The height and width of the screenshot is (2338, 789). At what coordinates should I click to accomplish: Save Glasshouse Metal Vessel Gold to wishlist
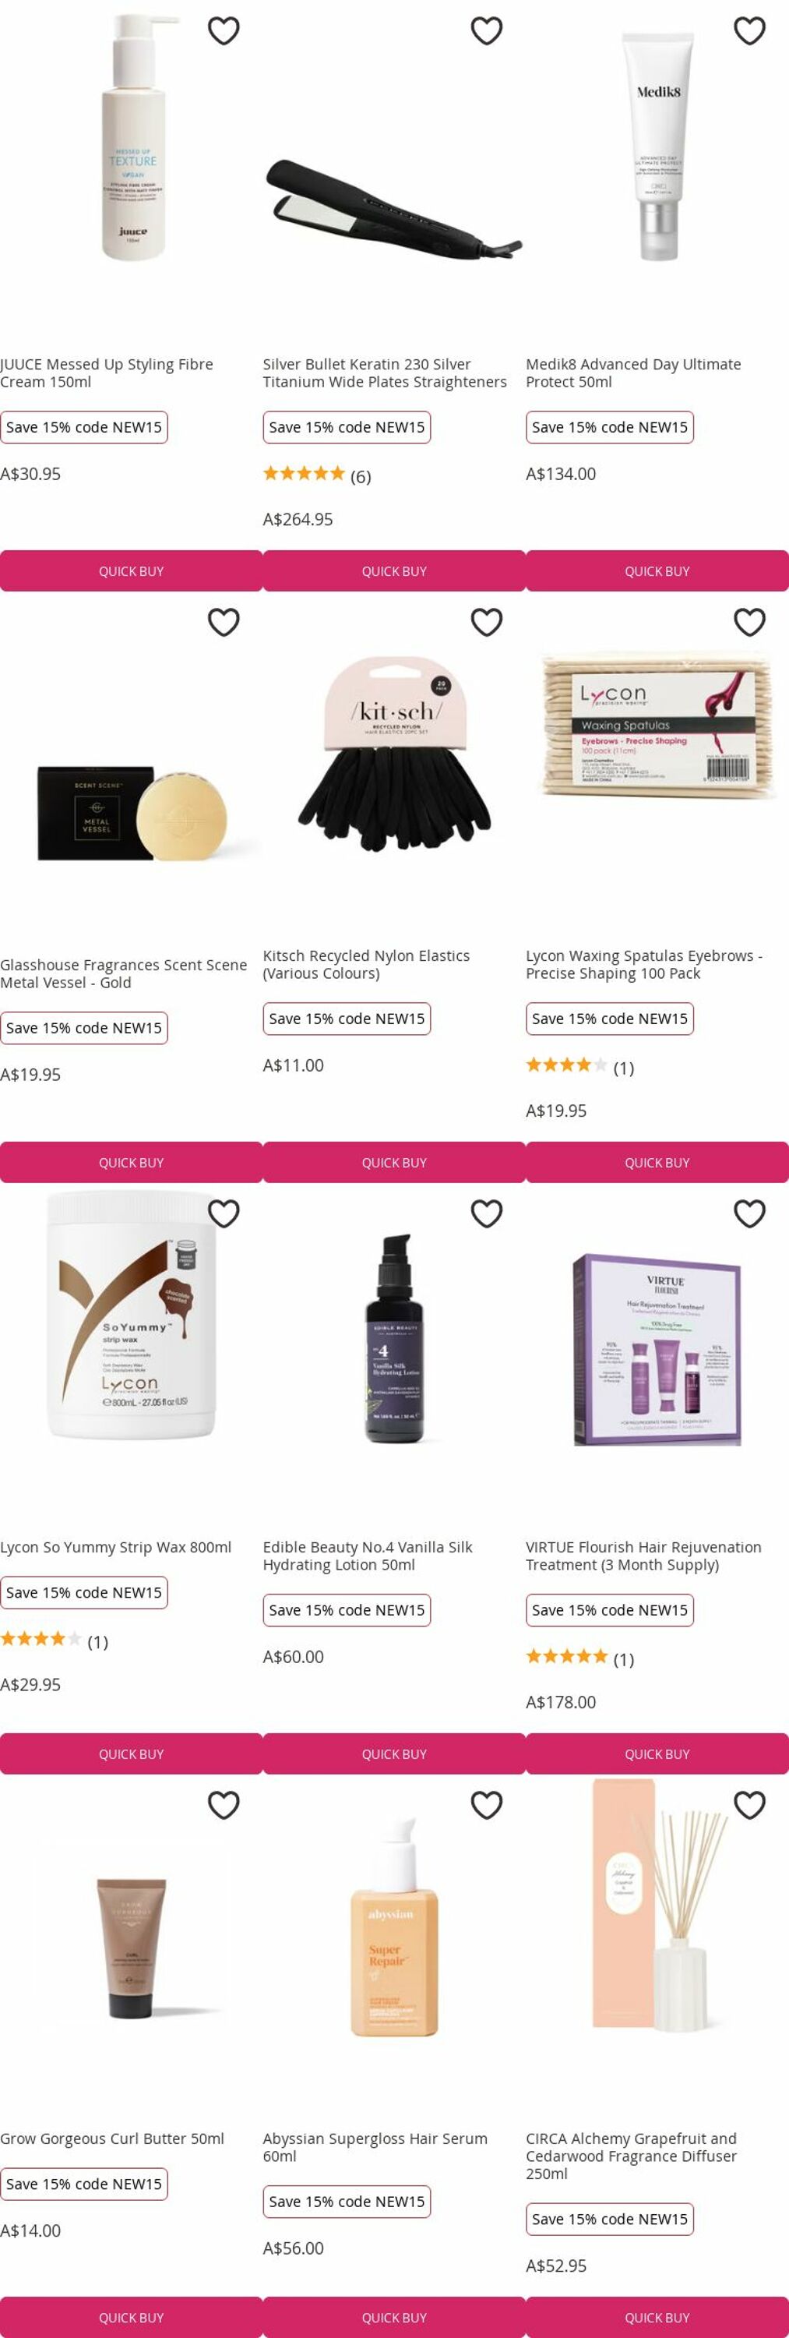[x=224, y=623]
